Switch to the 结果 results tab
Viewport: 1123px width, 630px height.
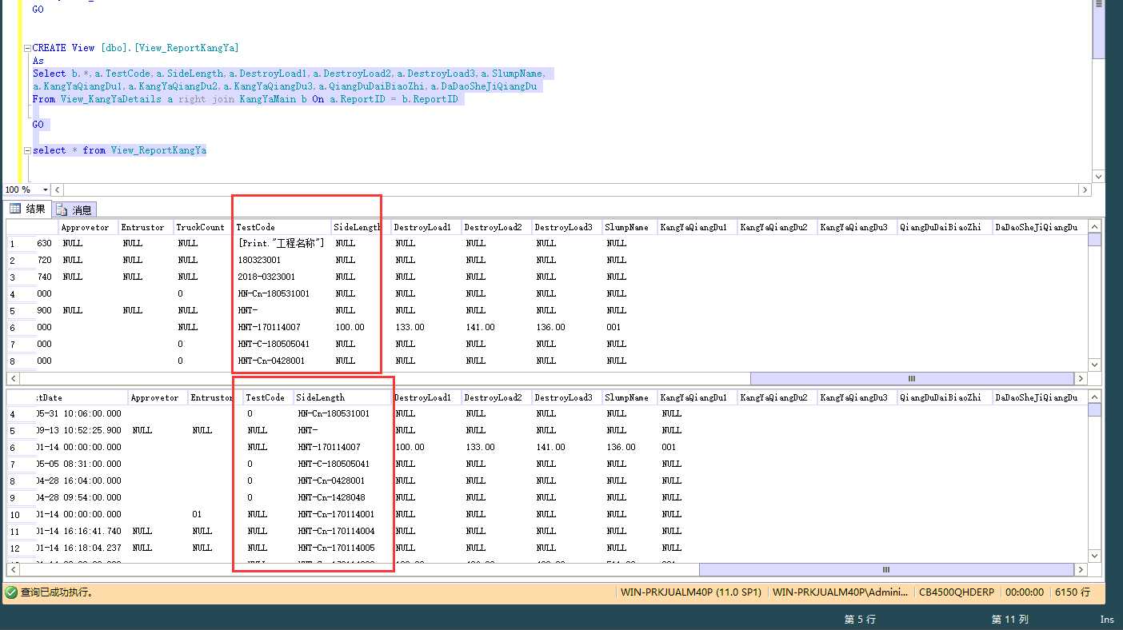click(x=28, y=209)
